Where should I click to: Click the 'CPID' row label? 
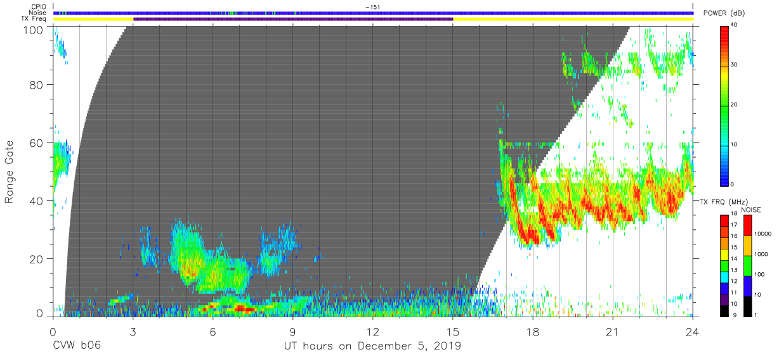click(39, 7)
